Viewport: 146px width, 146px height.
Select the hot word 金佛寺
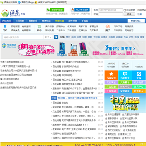click(x=104, y=37)
